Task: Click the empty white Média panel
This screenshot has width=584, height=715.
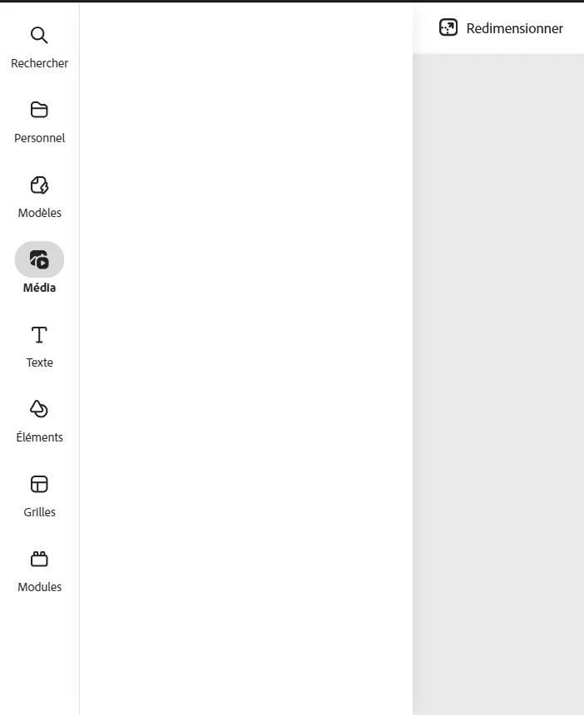Action: pos(246,359)
